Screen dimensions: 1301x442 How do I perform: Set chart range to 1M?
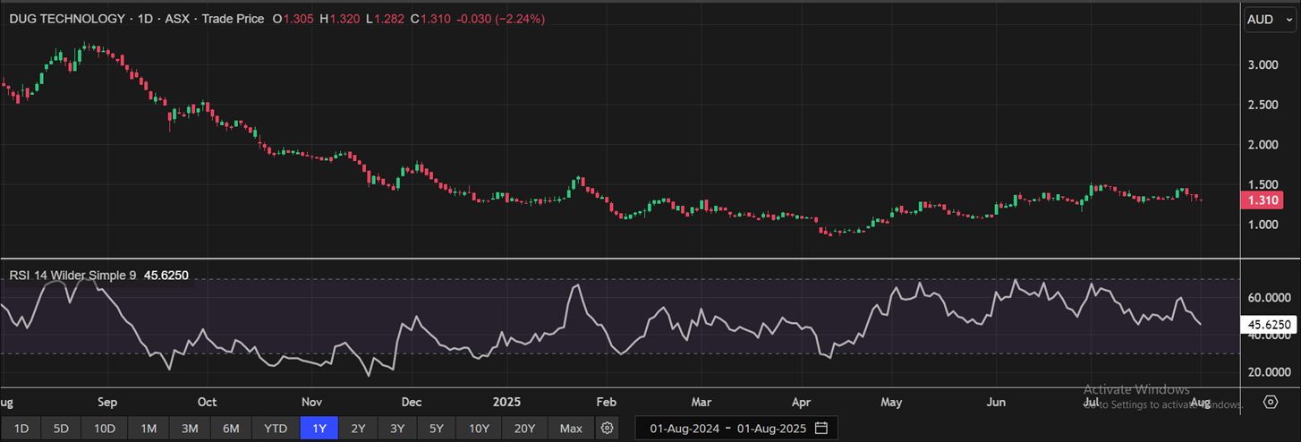(x=149, y=429)
